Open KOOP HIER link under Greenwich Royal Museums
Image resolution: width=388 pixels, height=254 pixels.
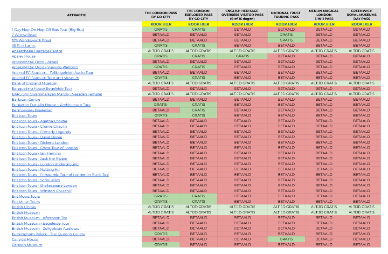point(361,24)
